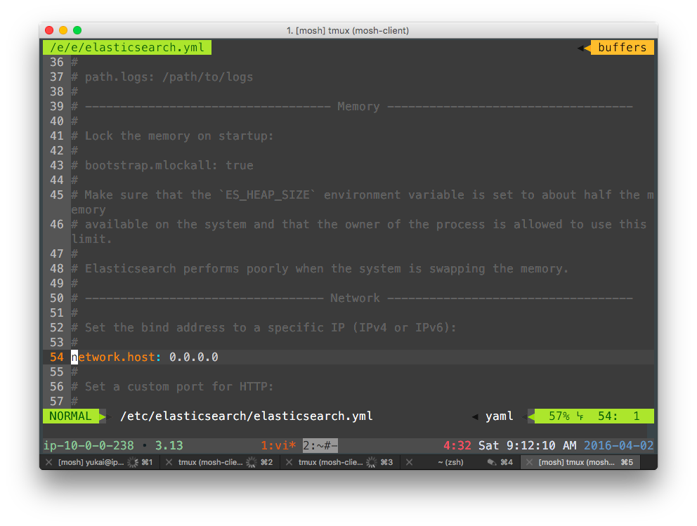This screenshot has width=697, height=526.
Task: Click the date '2016-04-02'
Action: [x=619, y=445]
